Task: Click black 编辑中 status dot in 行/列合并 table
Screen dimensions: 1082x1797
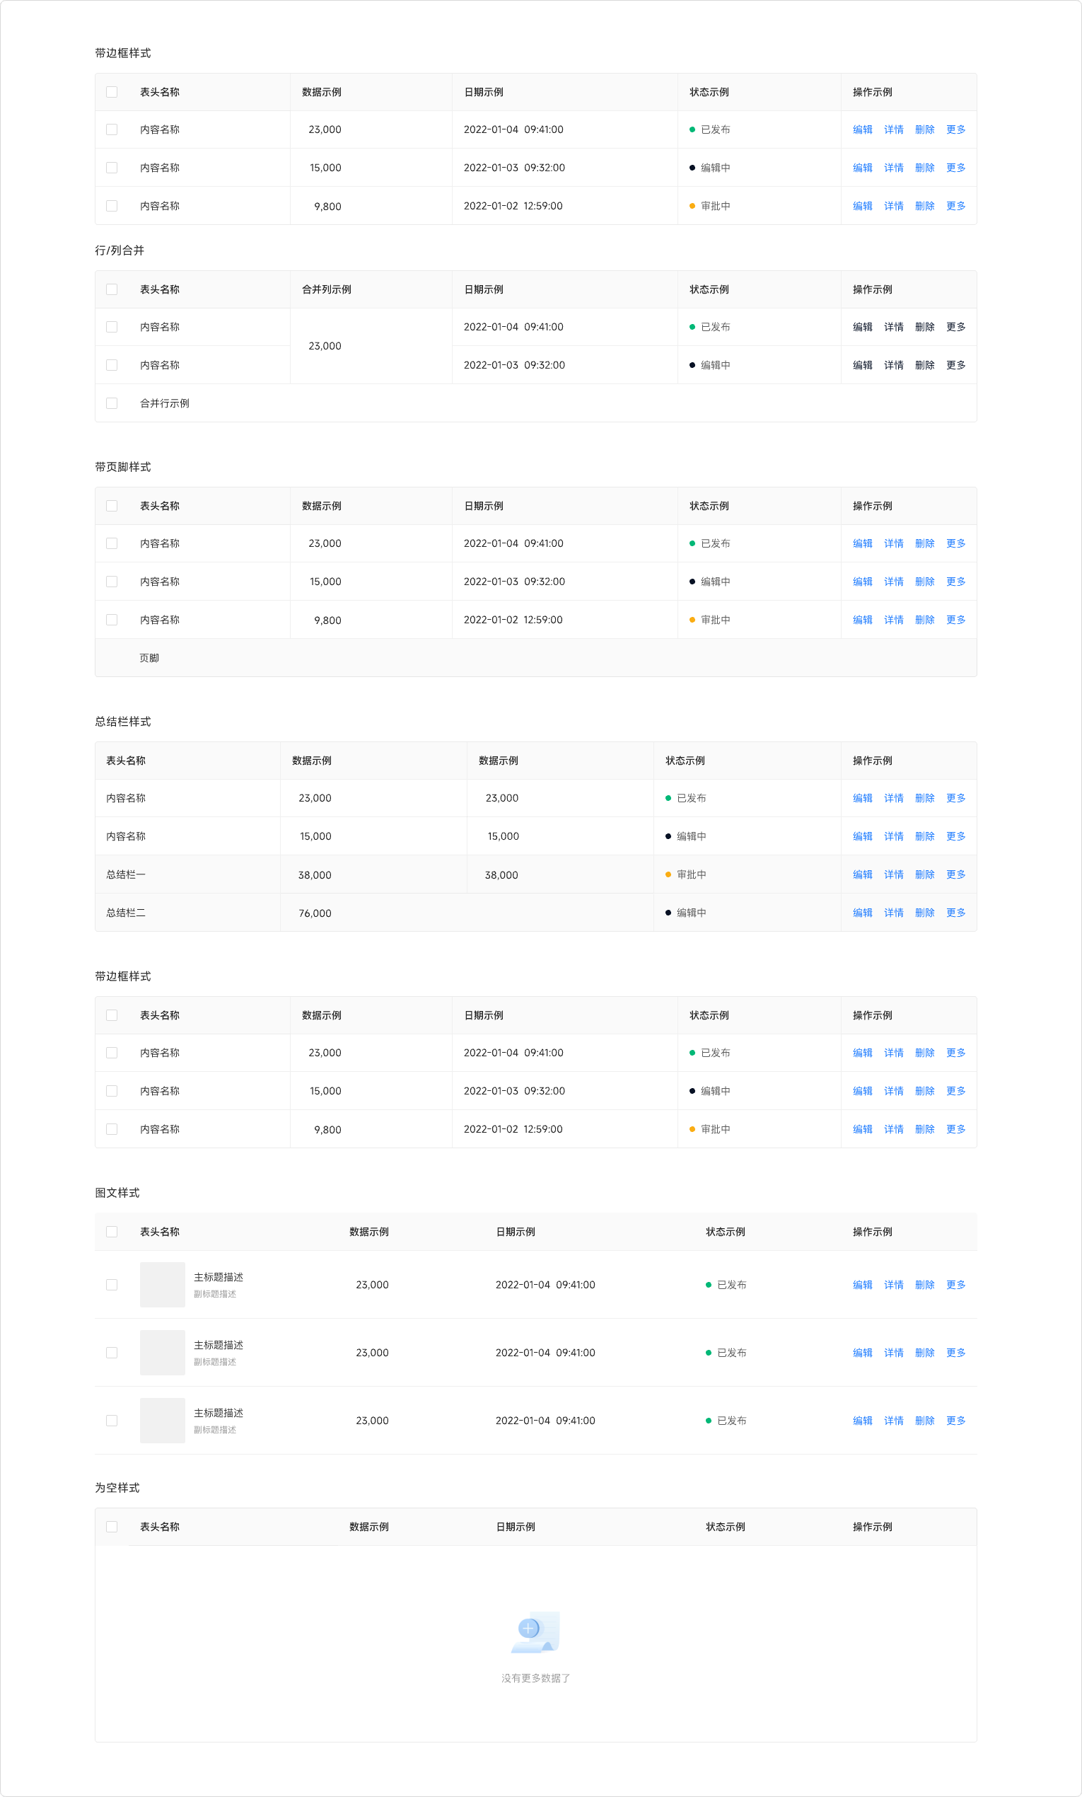Action: (x=692, y=365)
